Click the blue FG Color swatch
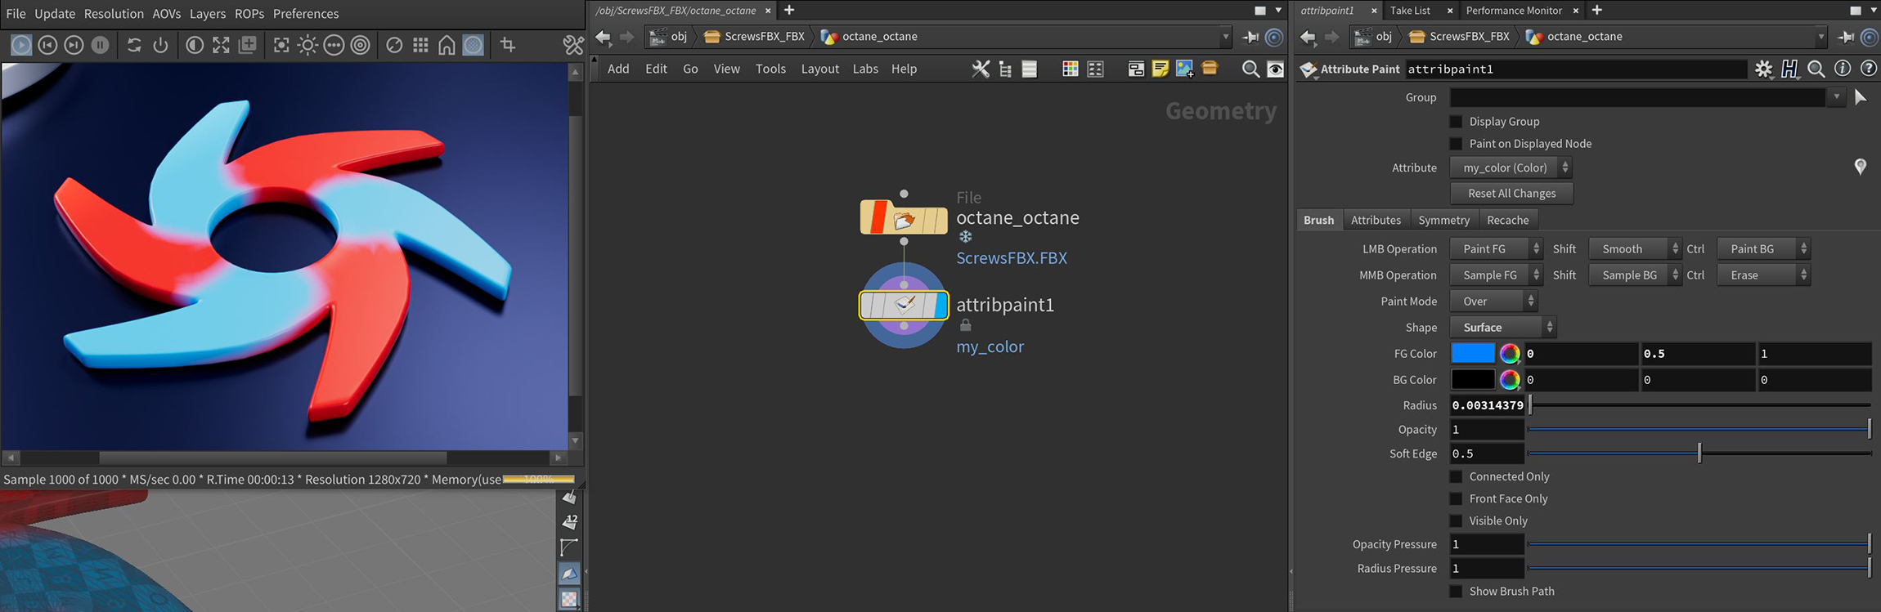The image size is (1881, 612). tap(1472, 354)
